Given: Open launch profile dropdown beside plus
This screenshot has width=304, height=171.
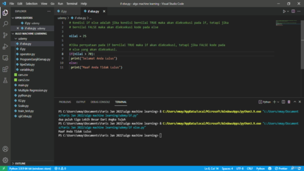Looking at the screenshot, I should [278, 102].
